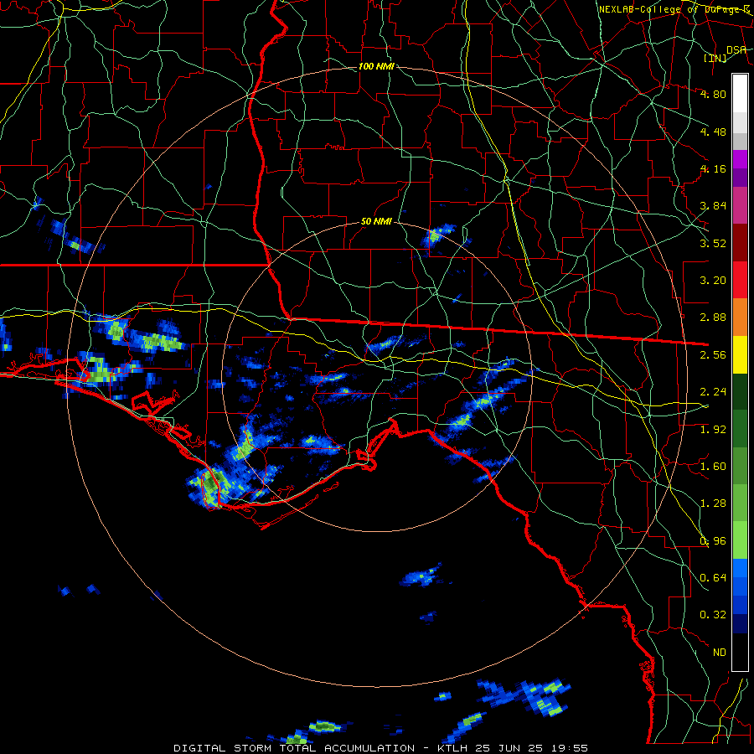Click the 0.96 legend value
The image size is (754, 754).
(x=713, y=541)
